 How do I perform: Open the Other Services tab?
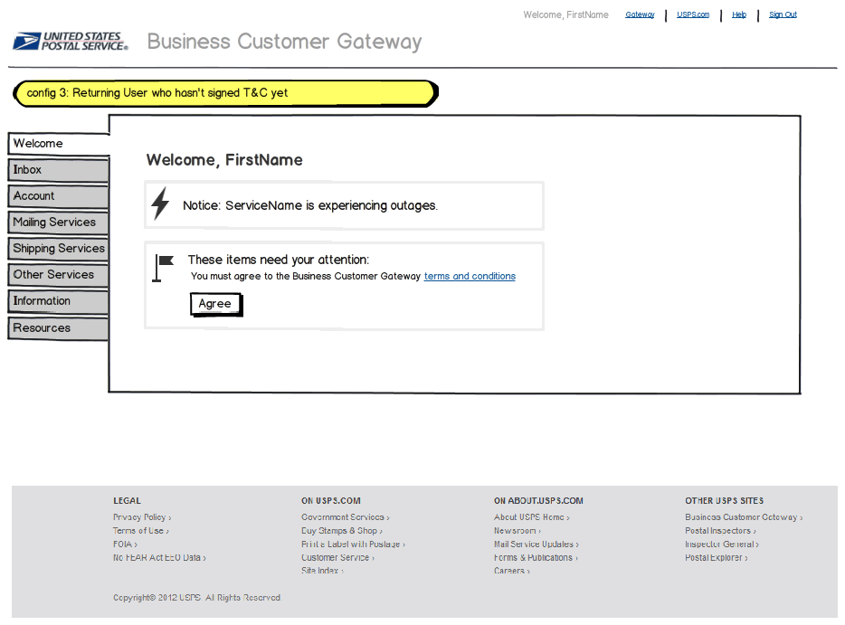coord(58,275)
